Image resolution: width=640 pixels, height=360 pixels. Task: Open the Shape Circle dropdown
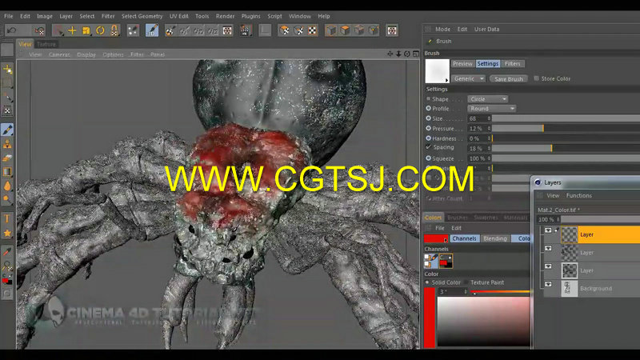point(488,99)
